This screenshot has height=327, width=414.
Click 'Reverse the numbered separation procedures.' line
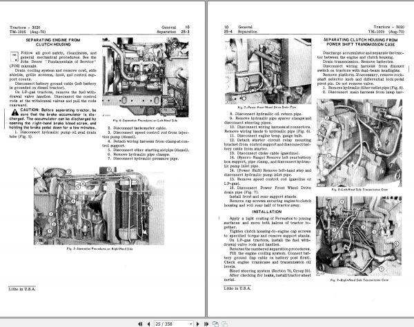point(270,249)
